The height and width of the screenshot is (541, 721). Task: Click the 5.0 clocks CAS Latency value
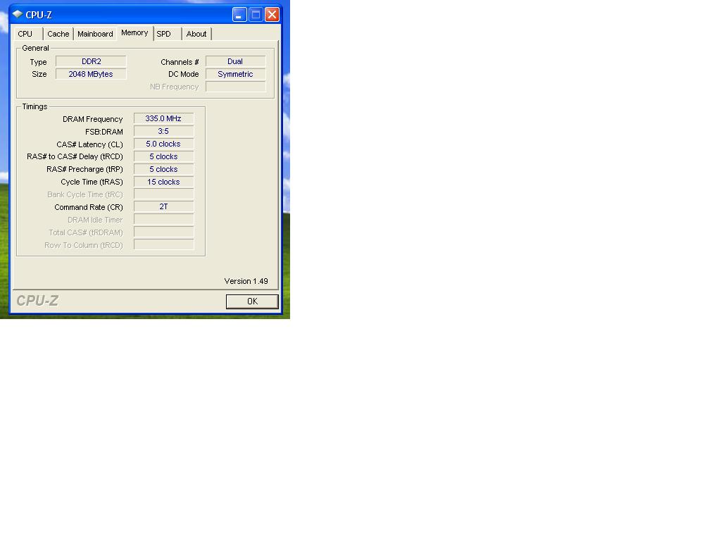pyautogui.click(x=163, y=144)
